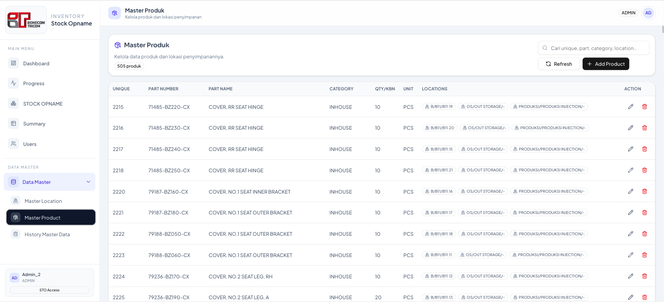Viewport: 664px width, 302px height.
Task: Click the 505 produk count badge
Action: [129, 66]
